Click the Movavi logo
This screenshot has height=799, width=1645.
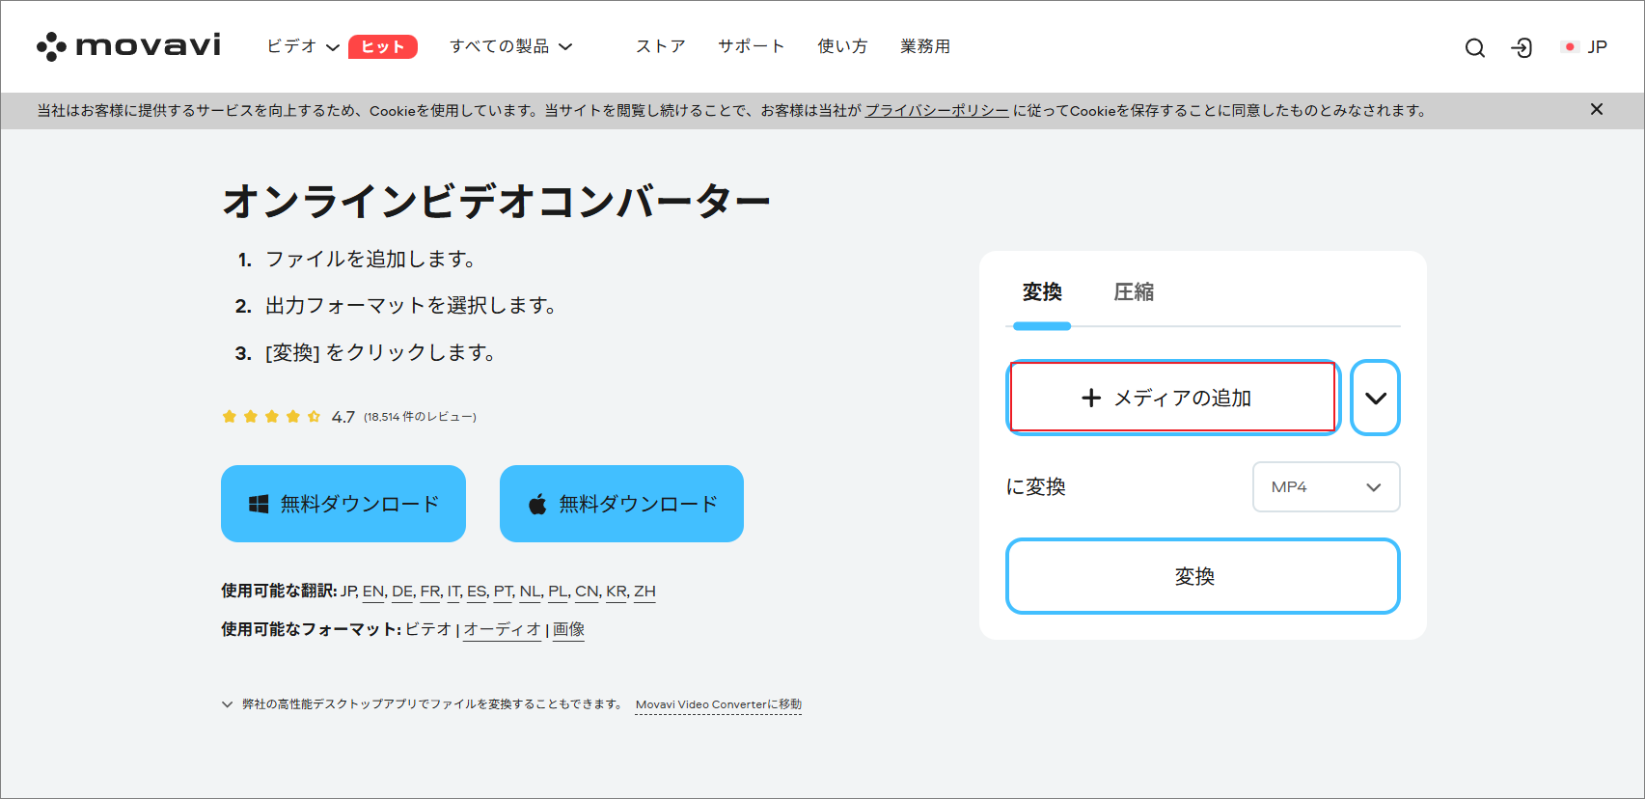tap(128, 45)
